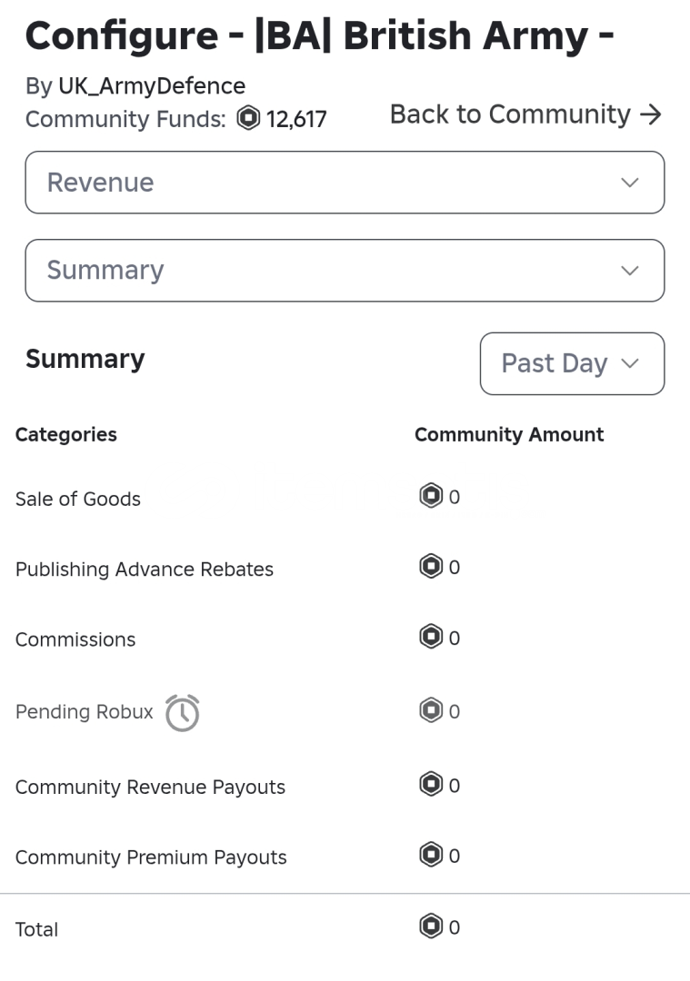Click Robux icon in Pending Robux row
The image size is (690, 981).
pos(430,710)
